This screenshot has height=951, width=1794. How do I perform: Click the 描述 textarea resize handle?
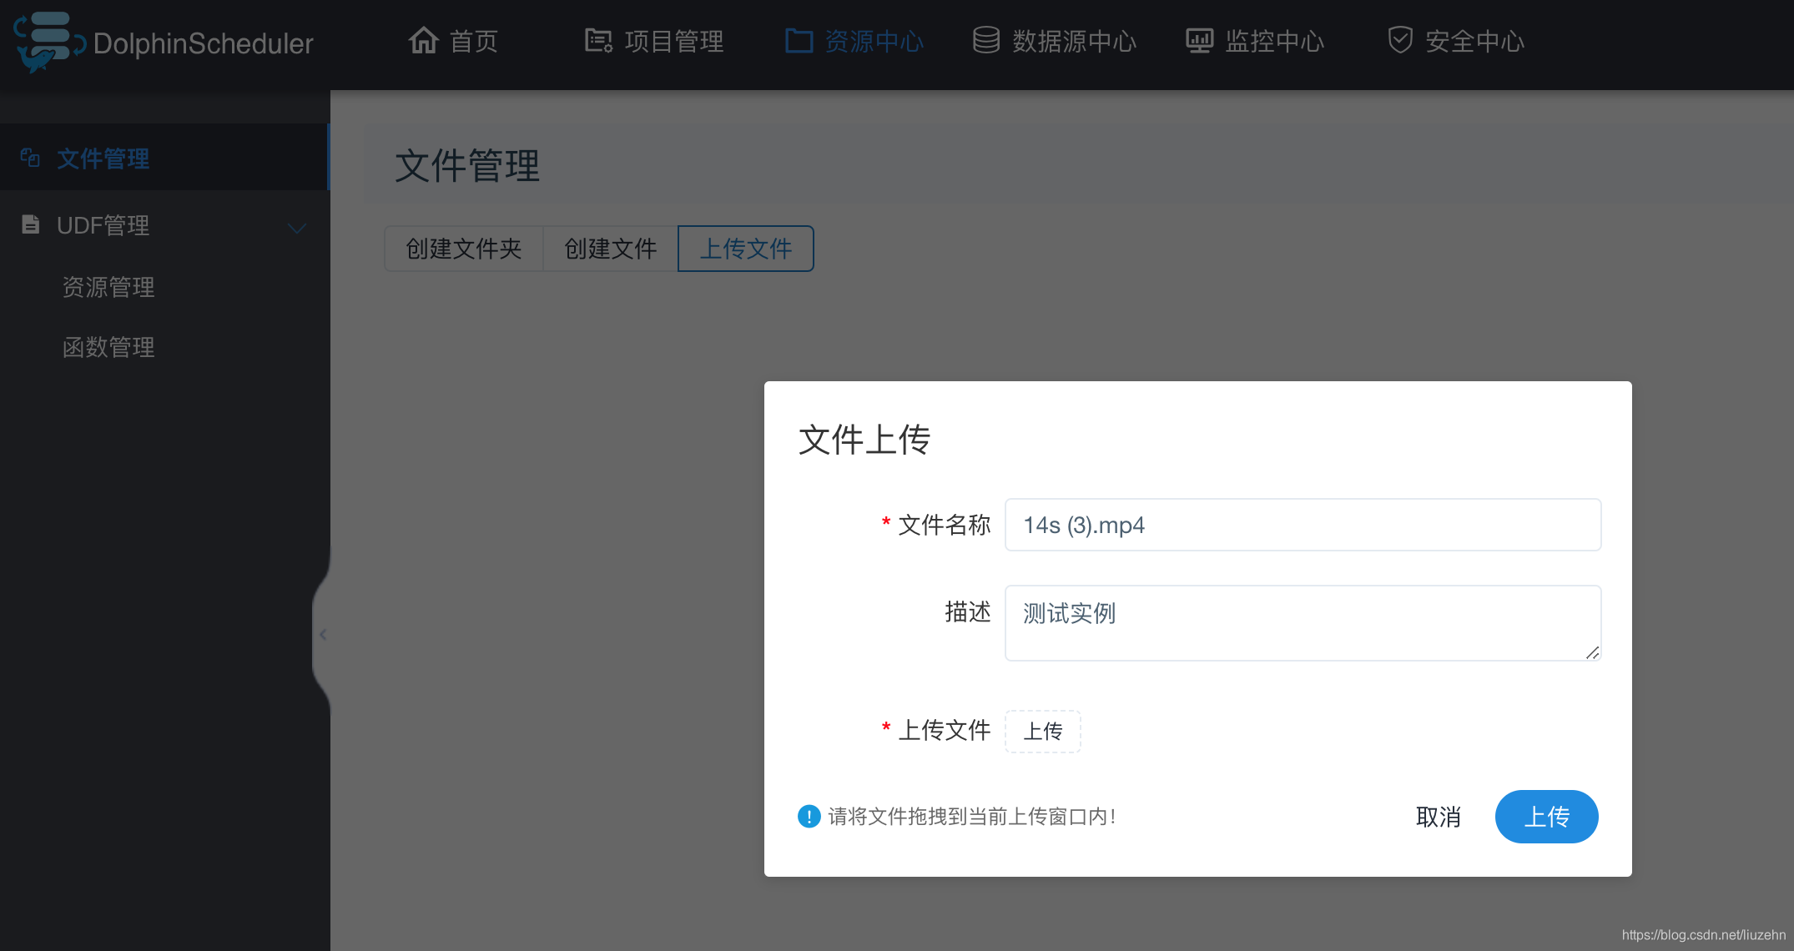coord(1592,652)
